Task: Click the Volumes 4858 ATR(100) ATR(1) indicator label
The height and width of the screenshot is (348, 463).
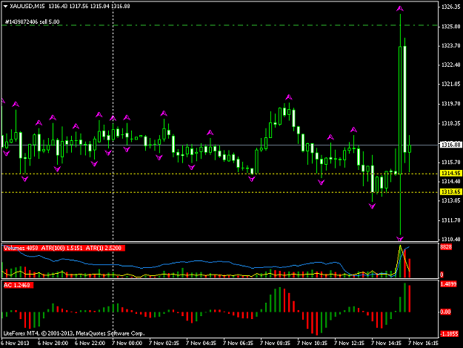Action: (64, 248)
